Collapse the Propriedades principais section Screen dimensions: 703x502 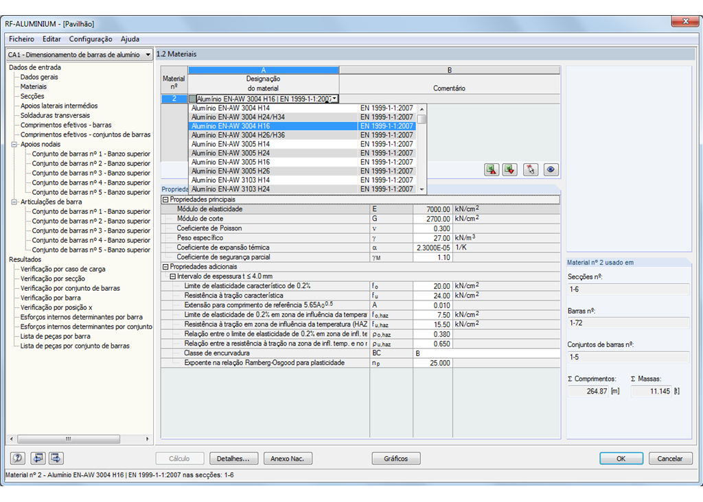coord(165,200)
